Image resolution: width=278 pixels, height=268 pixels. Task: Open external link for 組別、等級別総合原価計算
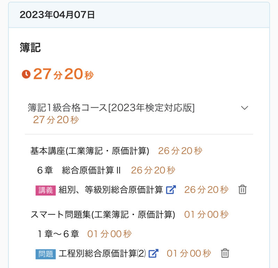pos(171,190)
